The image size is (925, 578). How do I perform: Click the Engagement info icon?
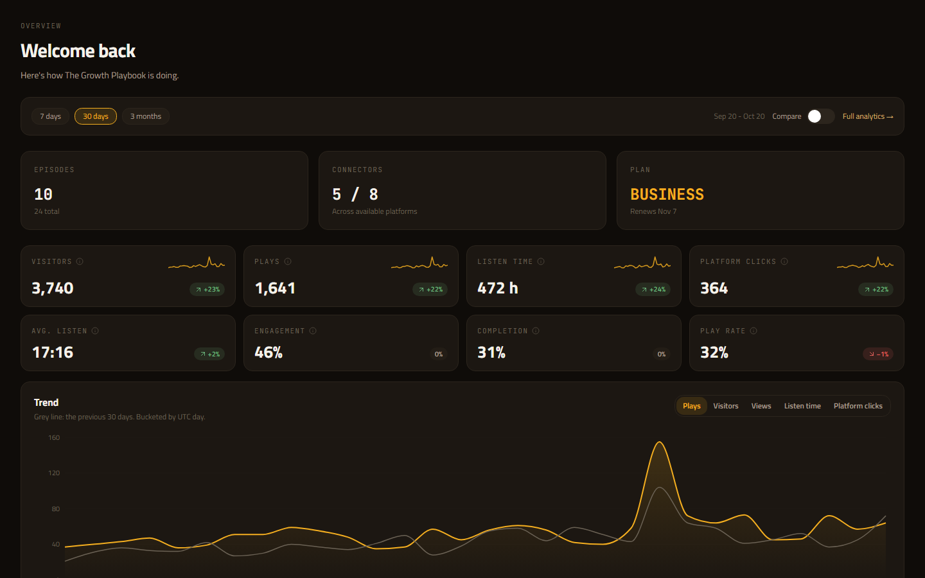[313, 331]
